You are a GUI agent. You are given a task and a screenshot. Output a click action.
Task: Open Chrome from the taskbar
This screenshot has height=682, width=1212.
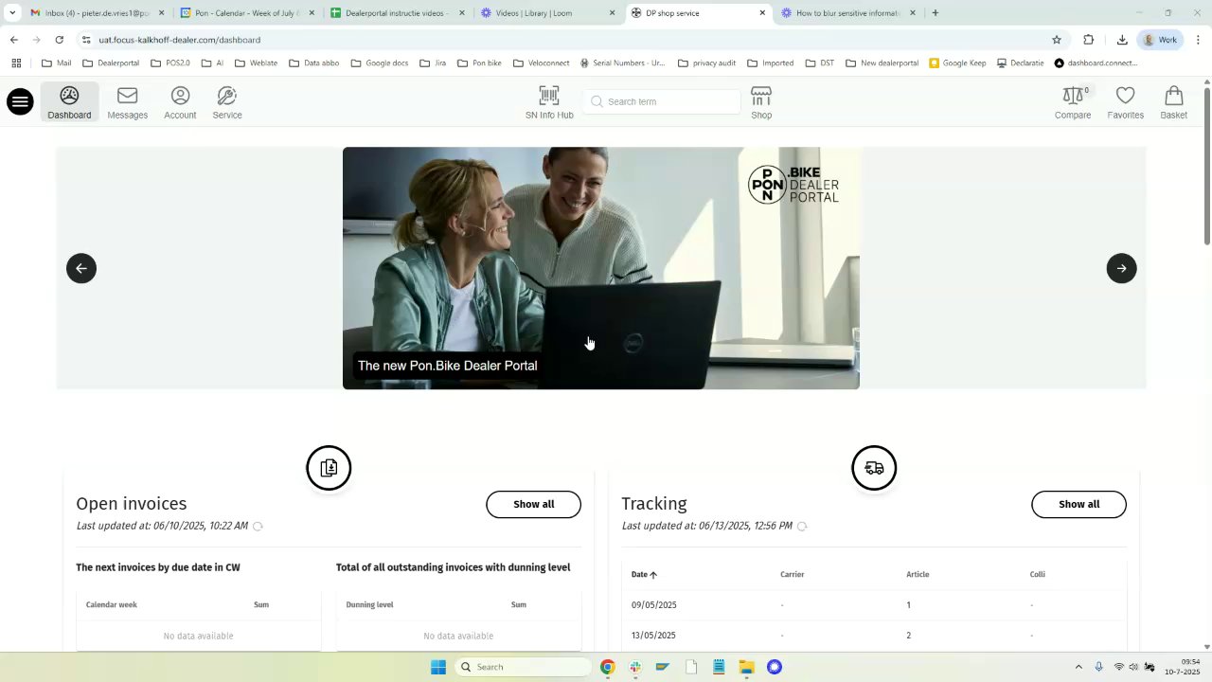(x=608, y=667)
